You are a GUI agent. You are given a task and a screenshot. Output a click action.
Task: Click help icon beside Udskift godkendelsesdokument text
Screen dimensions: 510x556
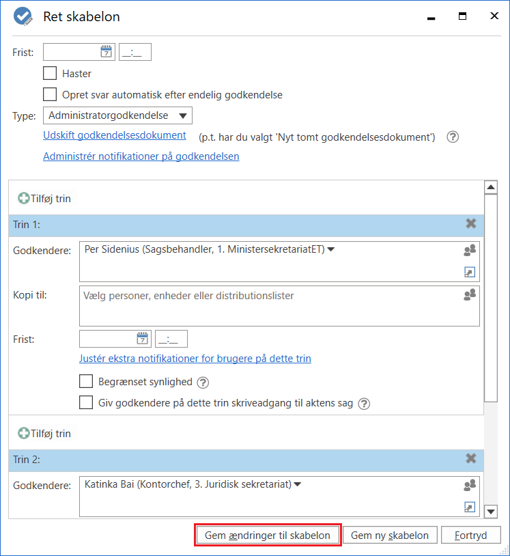click(x=452, y=137)
